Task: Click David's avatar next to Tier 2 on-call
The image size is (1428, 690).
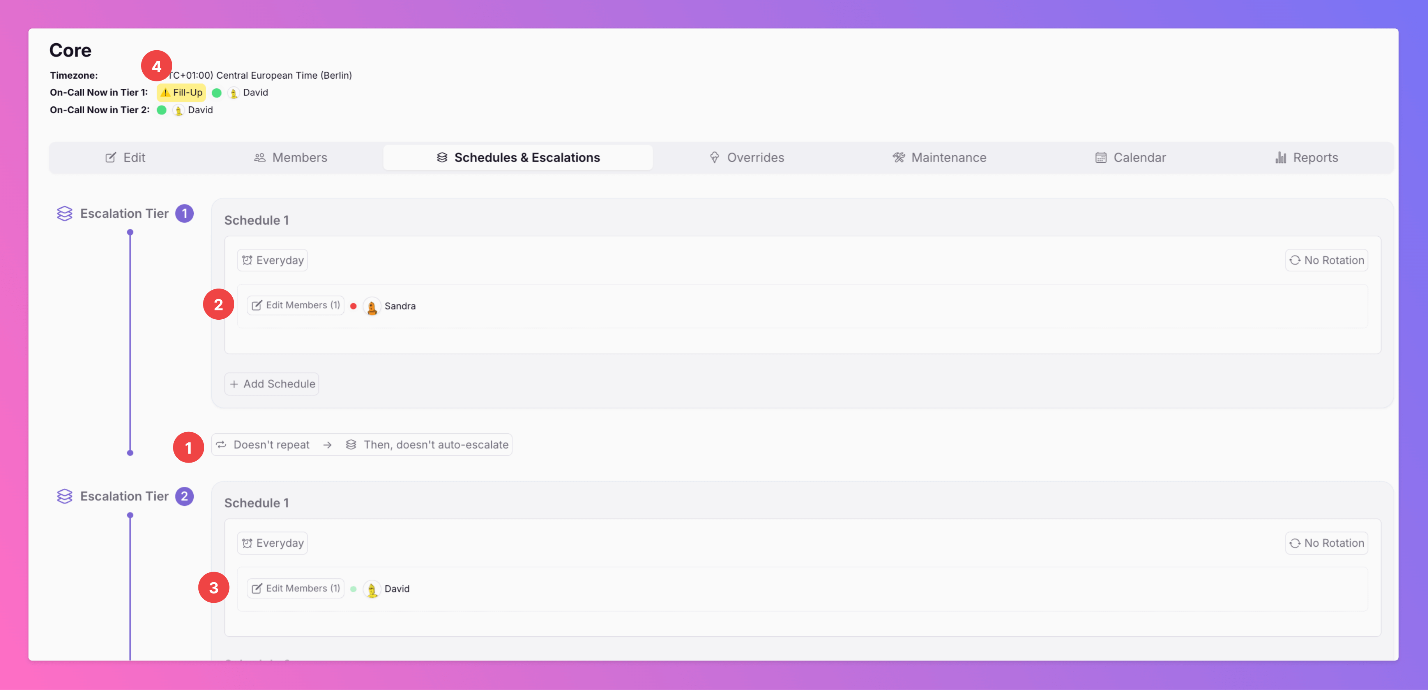Action: tap(178, 110)
